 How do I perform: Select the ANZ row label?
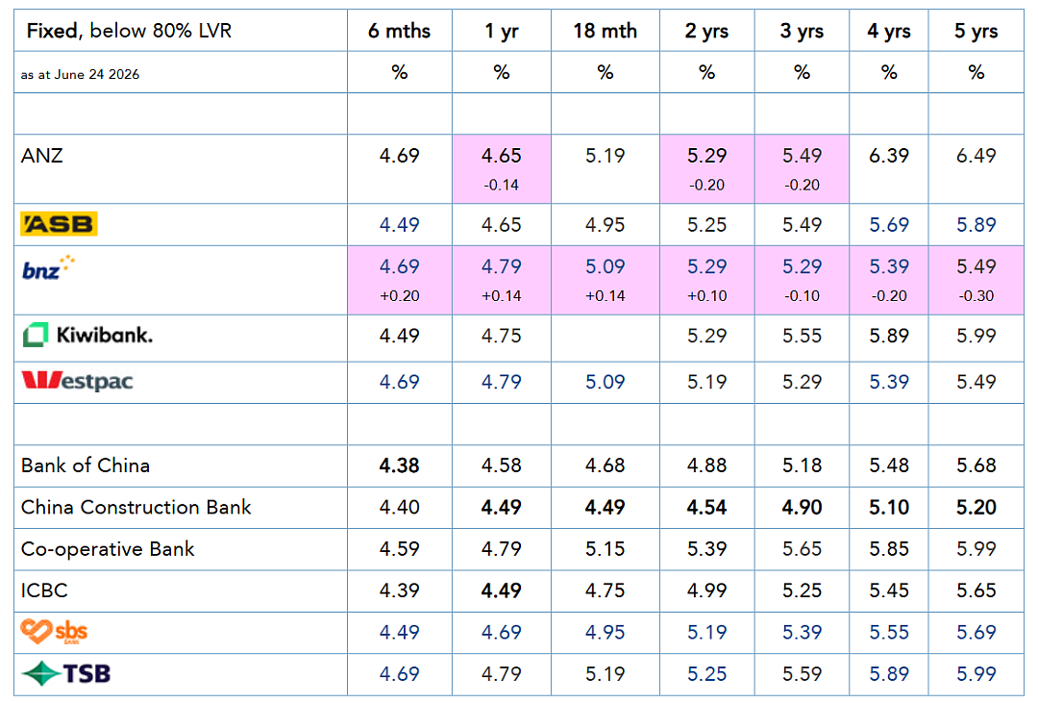click(41, 156)
